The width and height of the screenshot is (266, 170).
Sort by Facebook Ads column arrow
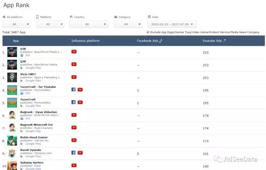point(160,41)
